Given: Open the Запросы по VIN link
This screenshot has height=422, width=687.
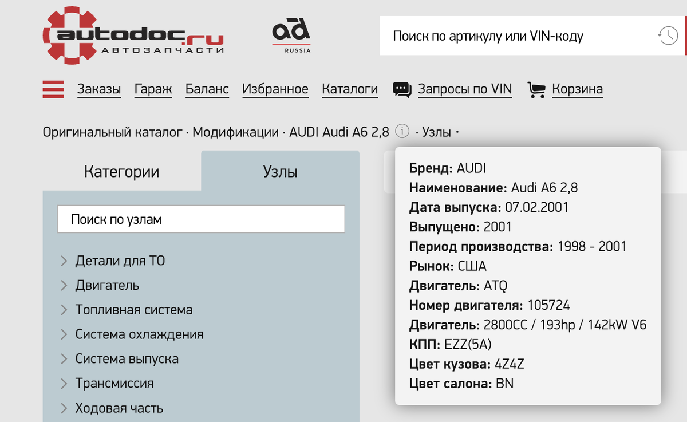Looking at the screenshot, I should [465, 89].
